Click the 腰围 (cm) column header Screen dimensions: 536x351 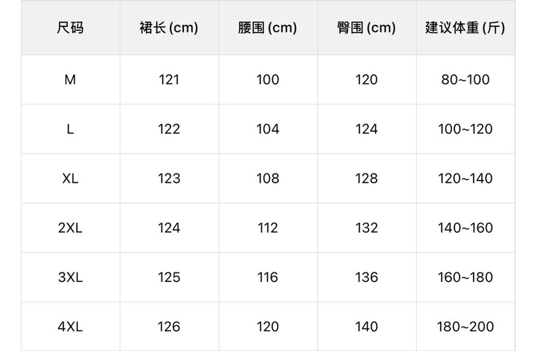coord(267,28)
